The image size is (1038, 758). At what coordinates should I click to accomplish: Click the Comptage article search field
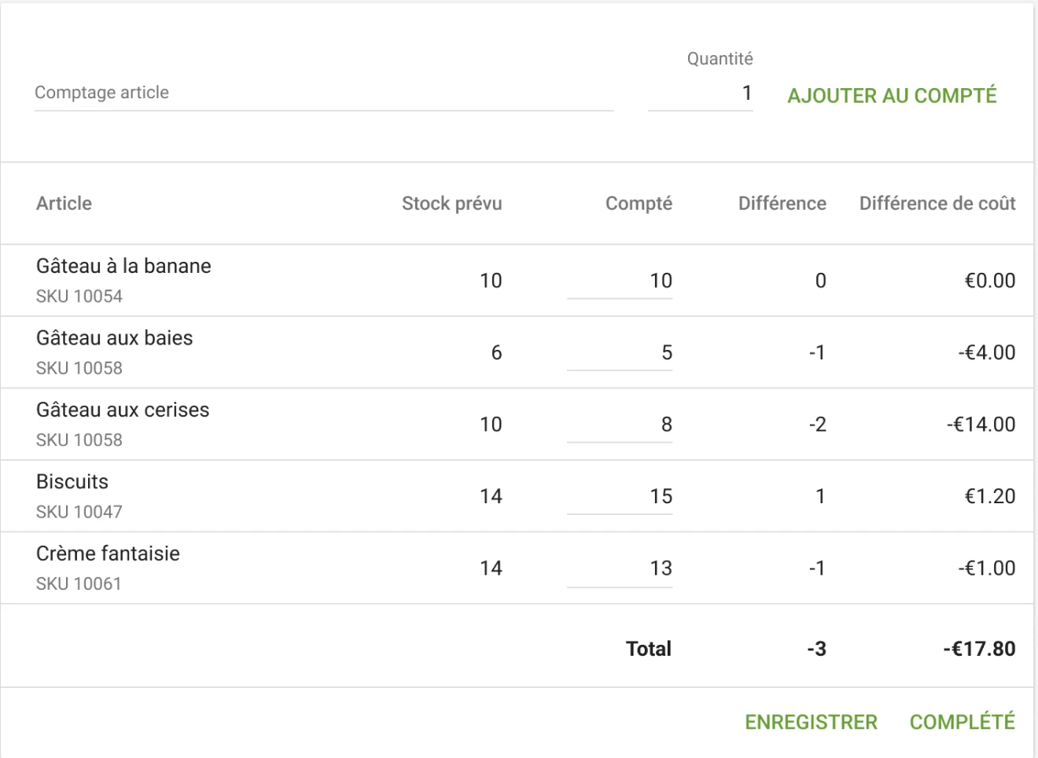(x=315, y=93)
